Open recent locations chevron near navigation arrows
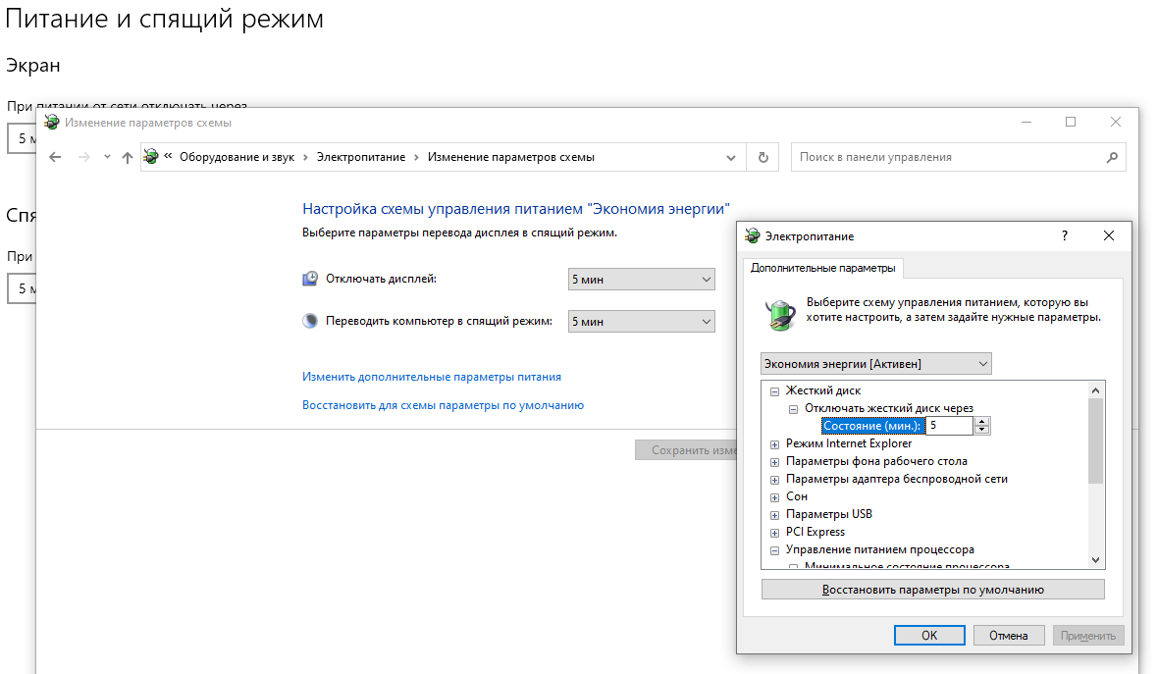Image resolution: width=1157 pixels, height=674 pixels. (107, 157)
